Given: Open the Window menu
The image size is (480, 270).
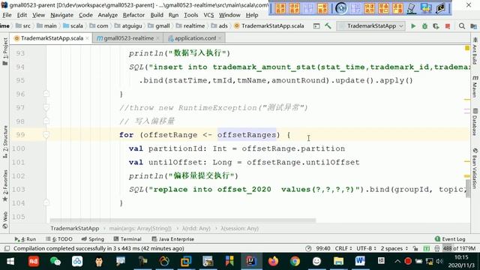Looking at the screenshot, I should (229, 15).
